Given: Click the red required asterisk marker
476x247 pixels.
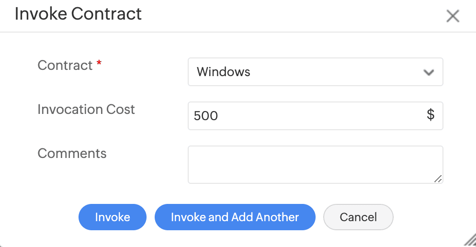Looking at the screenshot, I should click(x=99, y=64).
